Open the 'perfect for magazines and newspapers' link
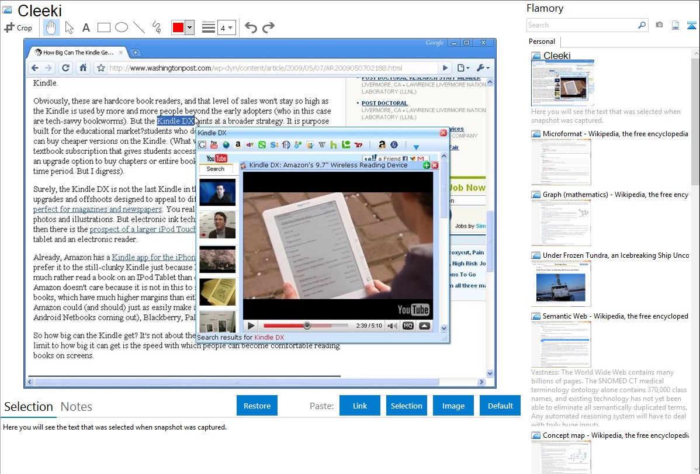 (x=98, y=209)
